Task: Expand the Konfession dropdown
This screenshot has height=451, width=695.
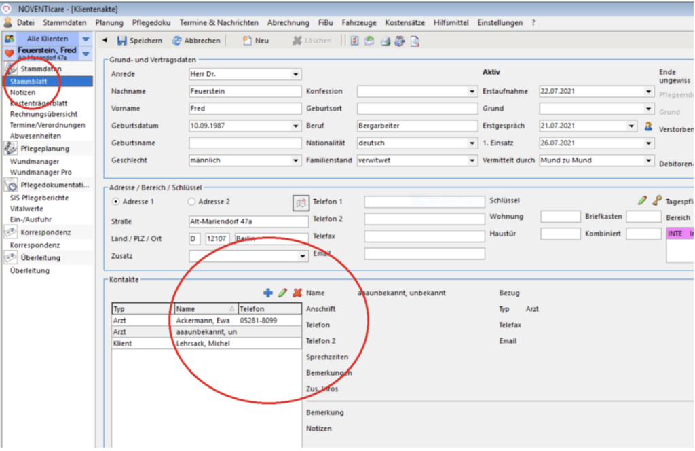Action: [x=472, y=91]
